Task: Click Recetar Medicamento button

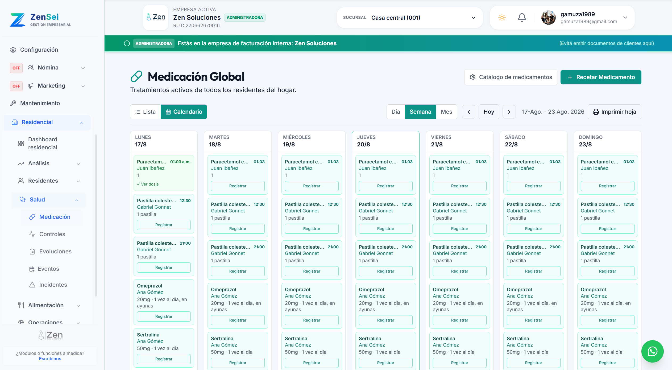Action: click(x=601, y=77)
